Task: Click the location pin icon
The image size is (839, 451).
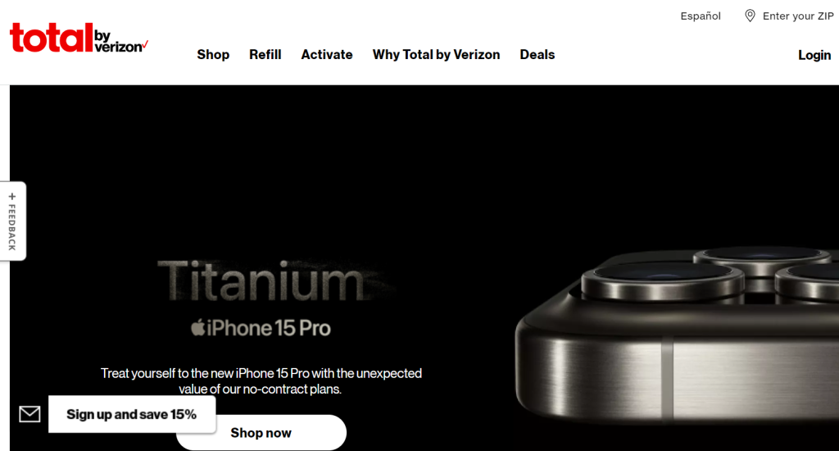Action: (x=751, y=16)
